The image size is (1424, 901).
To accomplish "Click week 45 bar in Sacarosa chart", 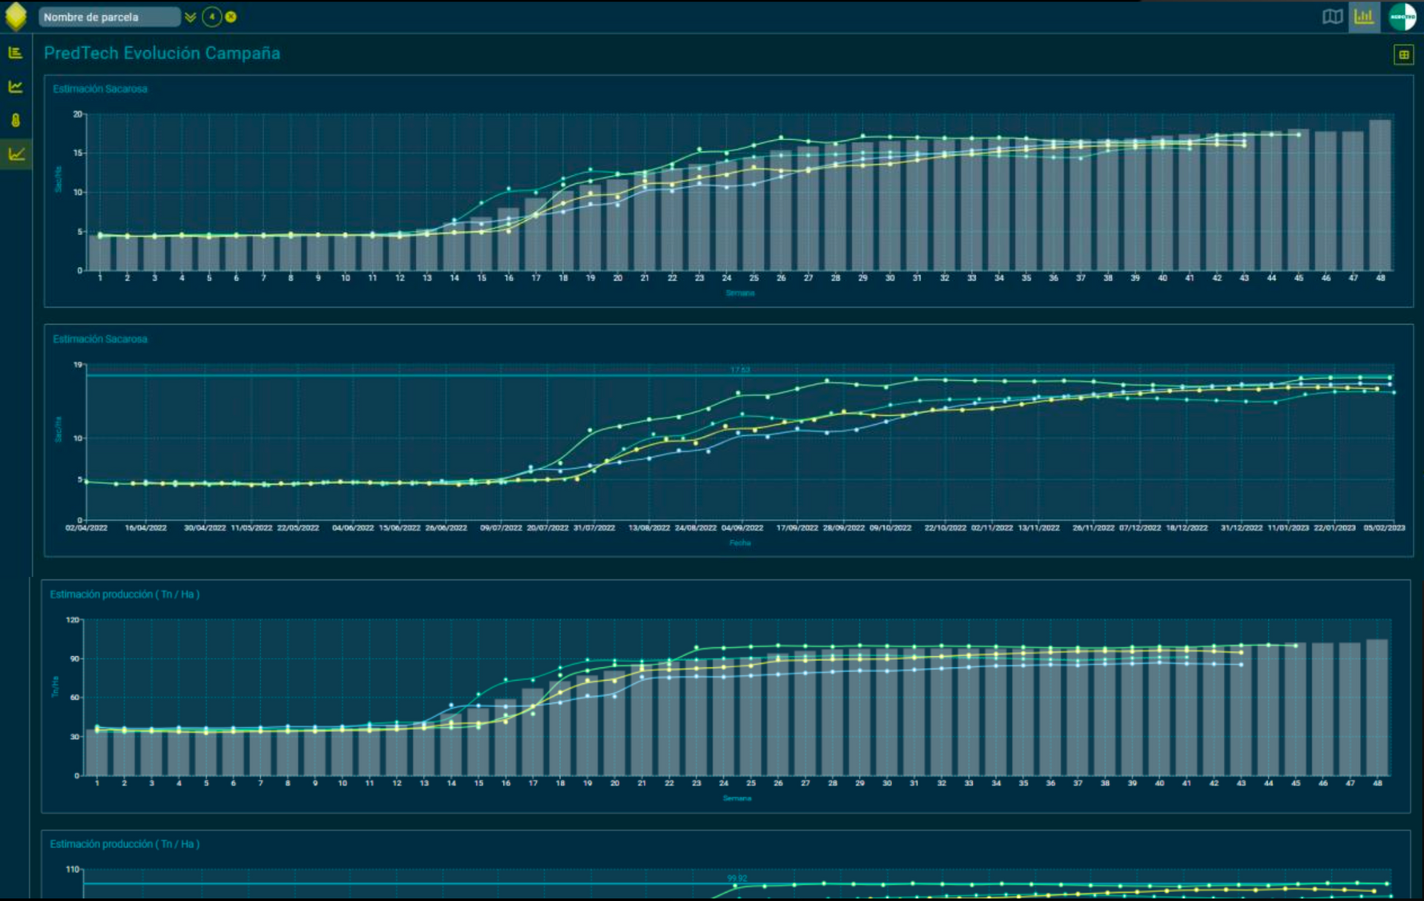I will click(1299, 200).
